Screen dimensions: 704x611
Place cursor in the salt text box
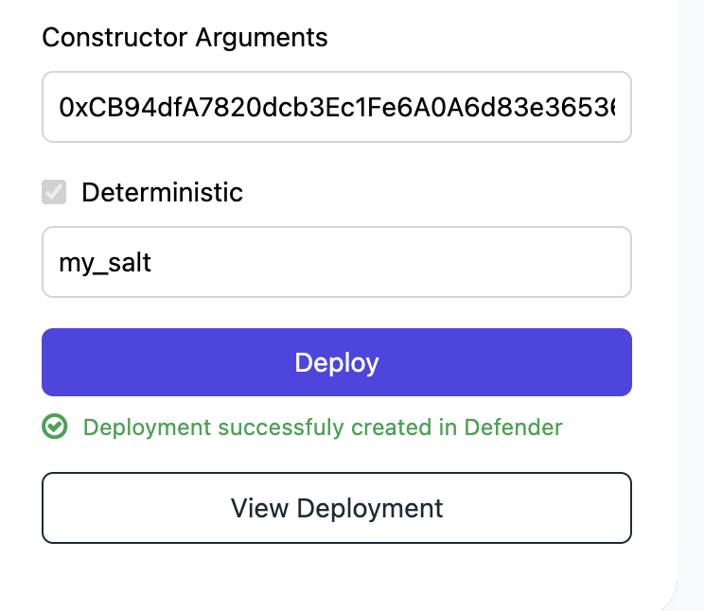pos(337,262)
